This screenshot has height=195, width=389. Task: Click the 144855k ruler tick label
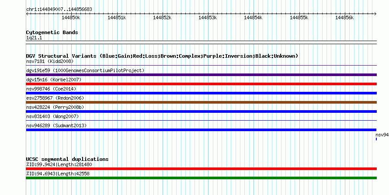(x=299, y=17)
